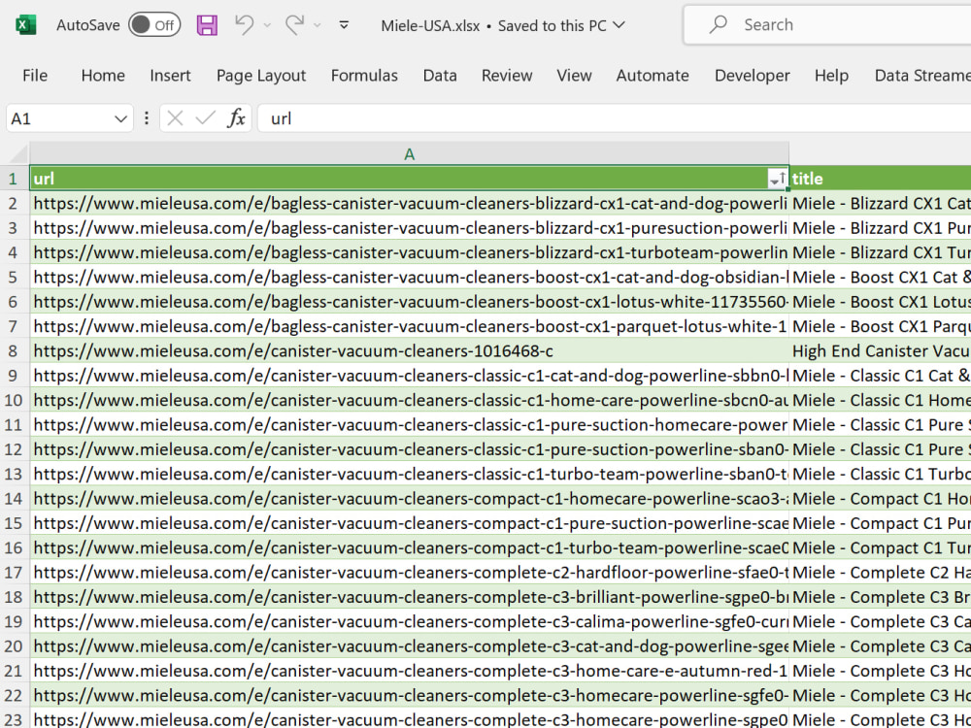Open the Insert Function (fx) dialog
Screen dimensions: 971x728
click(236, 117)
